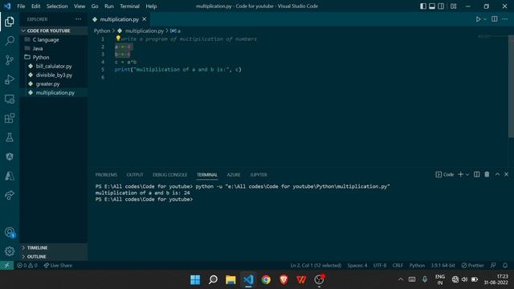
Task: Expand the TIMELINE section
Action: point(54,248)
